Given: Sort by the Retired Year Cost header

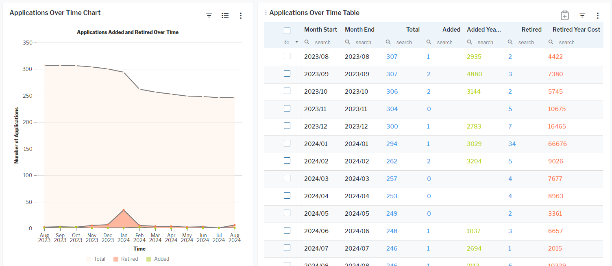Looking at the screenshot, I should pyautogui.click(x=576, y=30).
